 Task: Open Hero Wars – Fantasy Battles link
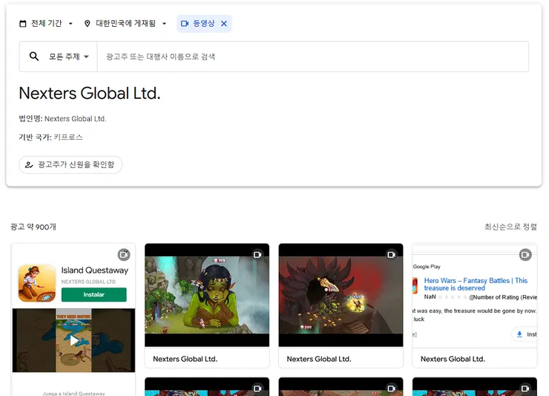coord(476,284)
